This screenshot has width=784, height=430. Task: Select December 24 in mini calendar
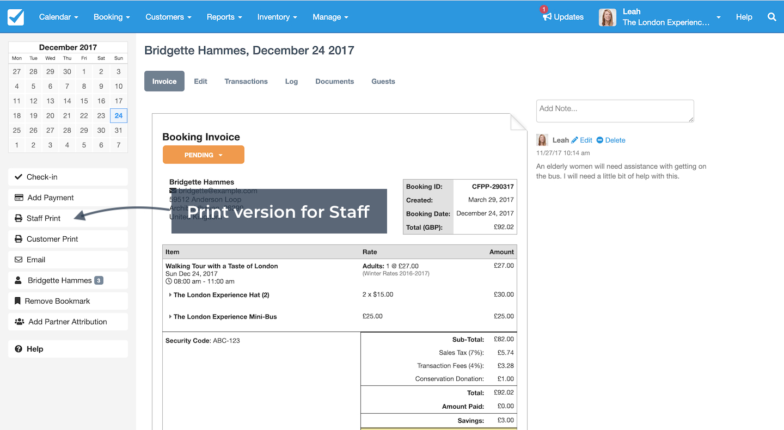(119, 115)
